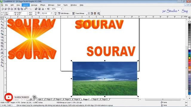Select the white swatch in color palette
This screenshot has height=107, width=191.
click(190, 49)
